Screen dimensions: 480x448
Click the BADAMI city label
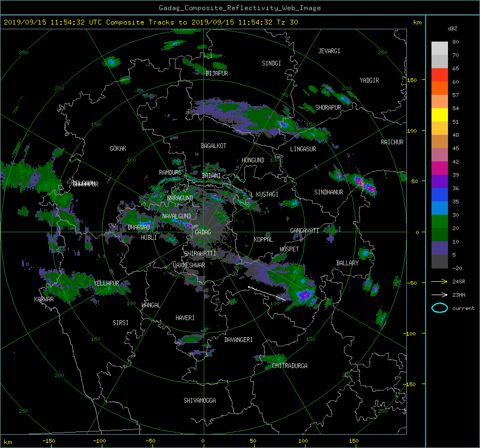tap(211, 176)
